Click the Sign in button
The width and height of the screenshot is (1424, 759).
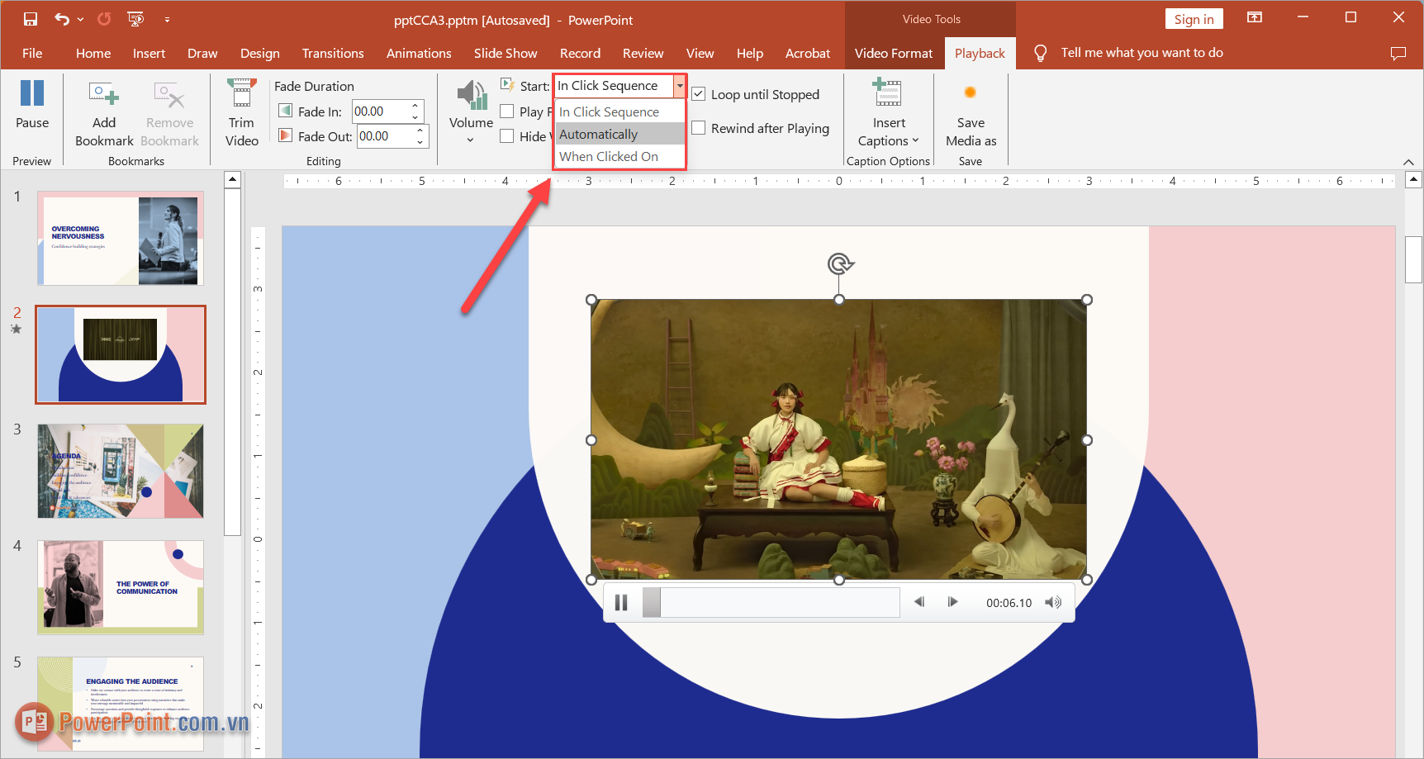point(1194,19)
